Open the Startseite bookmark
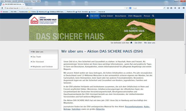This screenshot has height=111, width=186. [x=4, y=12]
